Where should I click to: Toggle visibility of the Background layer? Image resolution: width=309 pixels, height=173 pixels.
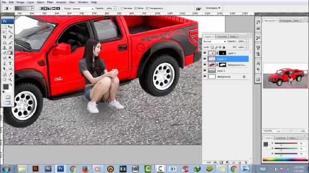205,76
